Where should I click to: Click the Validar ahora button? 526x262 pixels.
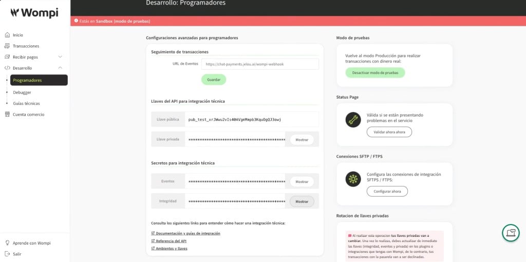coord(389,132)
